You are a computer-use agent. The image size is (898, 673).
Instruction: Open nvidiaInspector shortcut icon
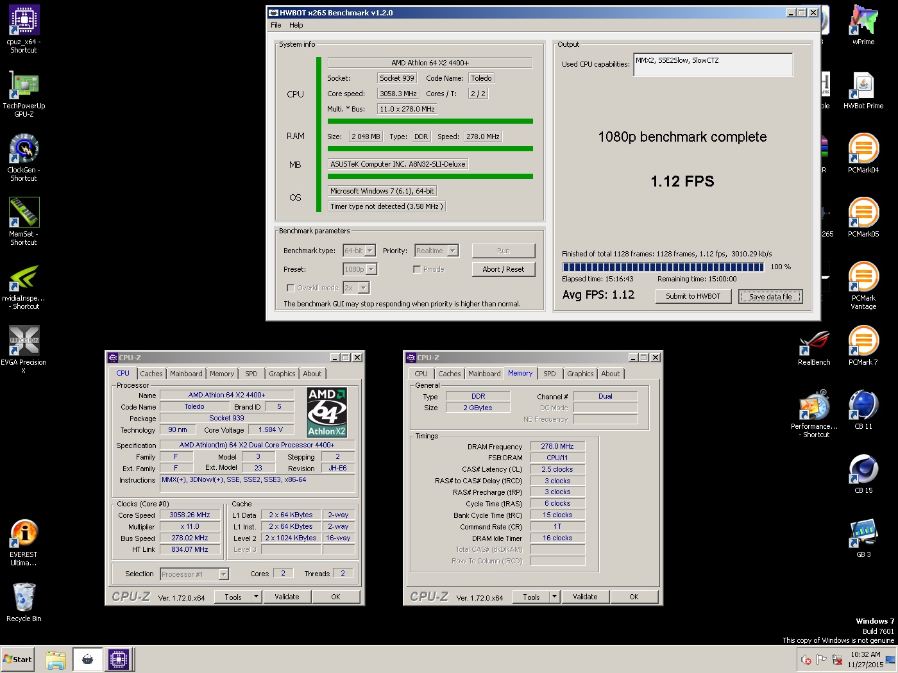tap(24, 287)
